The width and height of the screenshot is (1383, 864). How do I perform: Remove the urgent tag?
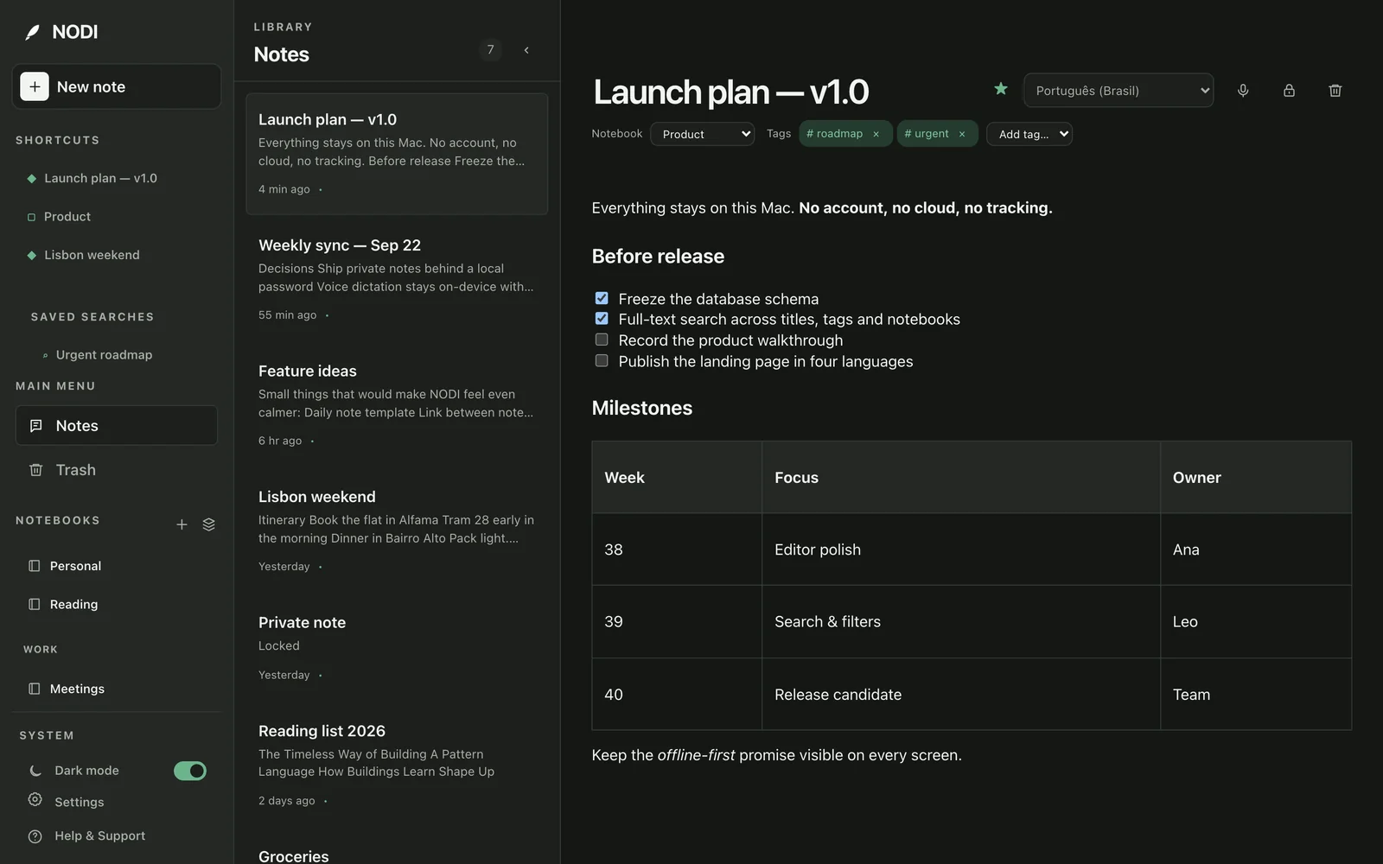pyautogui.click(x=961, y=134)
